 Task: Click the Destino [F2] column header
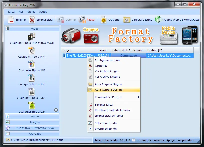pos(170,50)
